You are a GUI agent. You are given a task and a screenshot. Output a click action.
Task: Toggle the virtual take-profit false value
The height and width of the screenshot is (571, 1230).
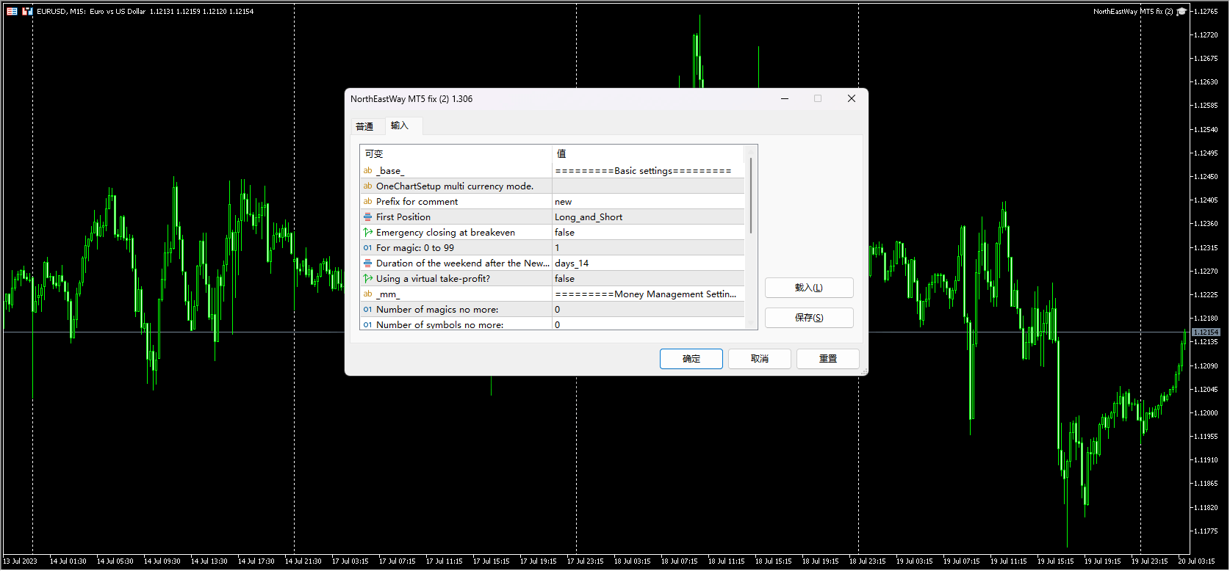647,279
